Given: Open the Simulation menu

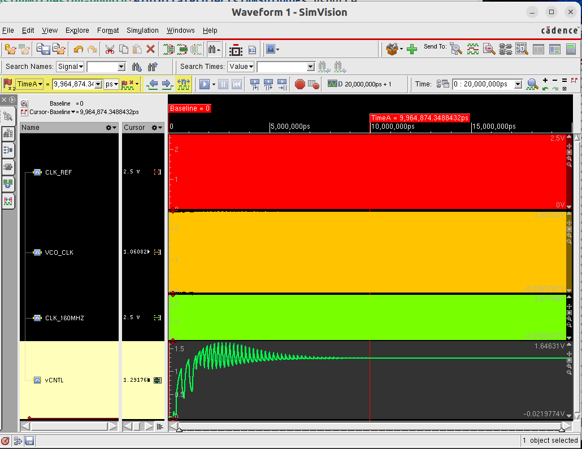Looking at the screenshot, I should click(142, 30).
